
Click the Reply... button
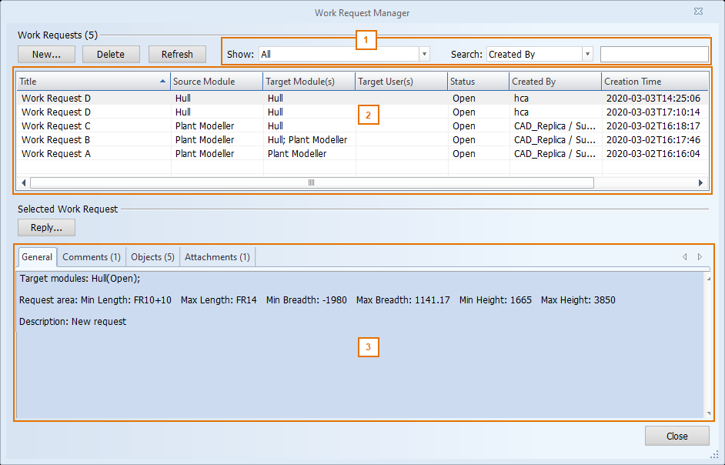pos(46,227)
